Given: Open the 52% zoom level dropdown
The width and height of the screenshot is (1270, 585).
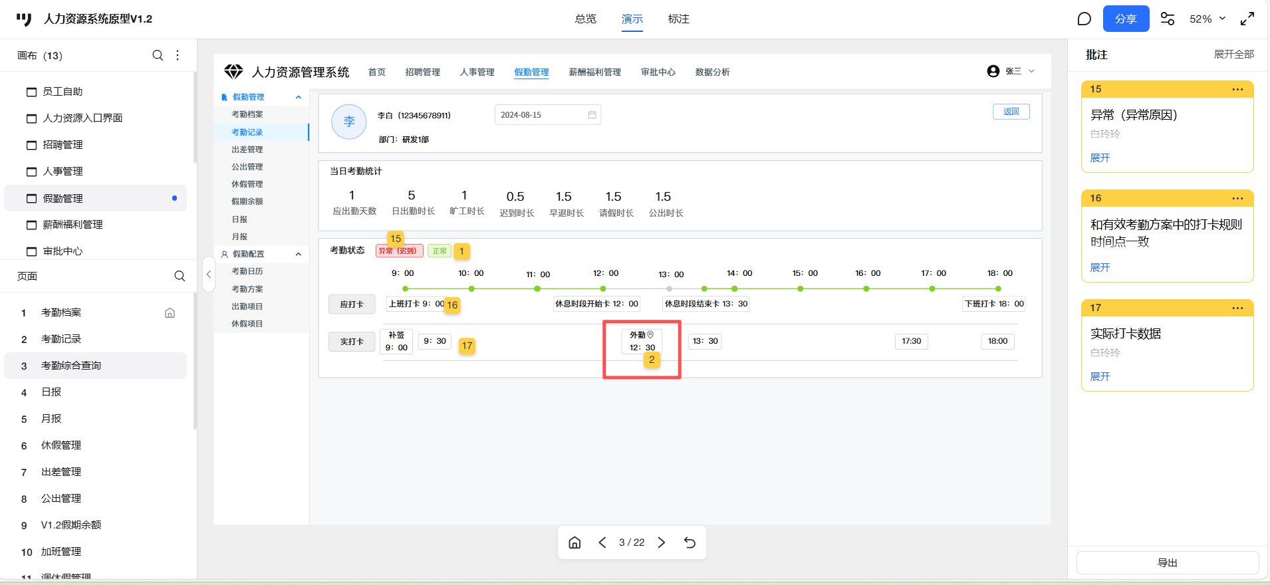Looking at the screenshot, I should pos(1207,19).
